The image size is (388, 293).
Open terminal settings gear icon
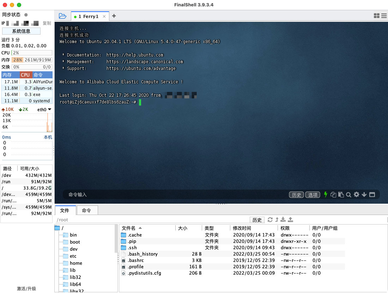[356, 195]
